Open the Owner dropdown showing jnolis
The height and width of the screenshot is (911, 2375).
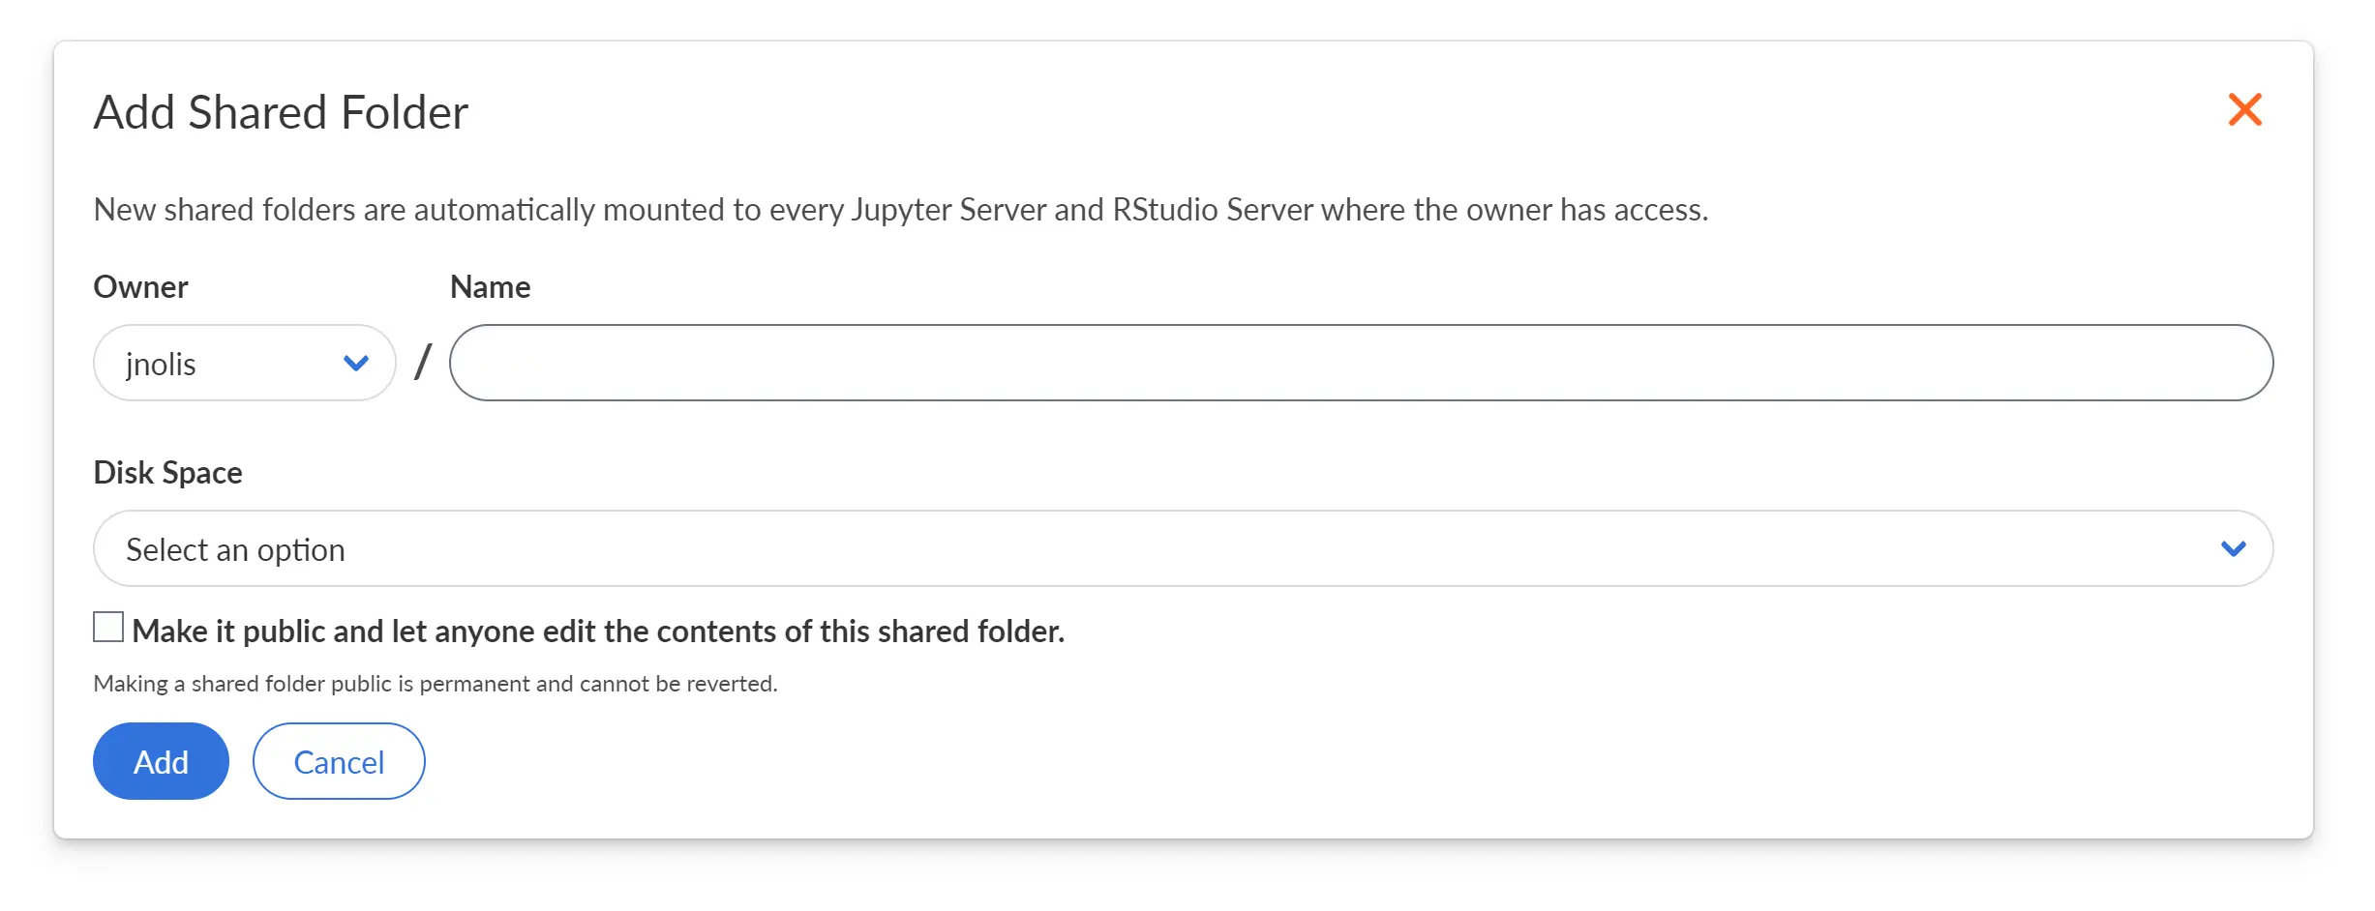(243, 363)
